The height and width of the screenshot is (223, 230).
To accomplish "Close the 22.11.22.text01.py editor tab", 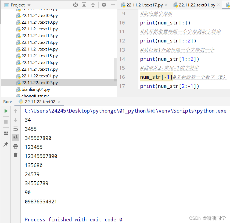I will click(x=218, y=5).
